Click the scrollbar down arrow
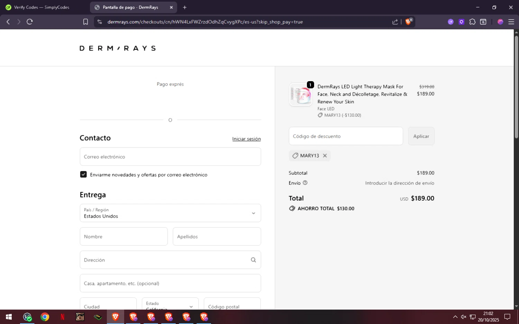Screen dimensions: 519x324 coord(516,306)
